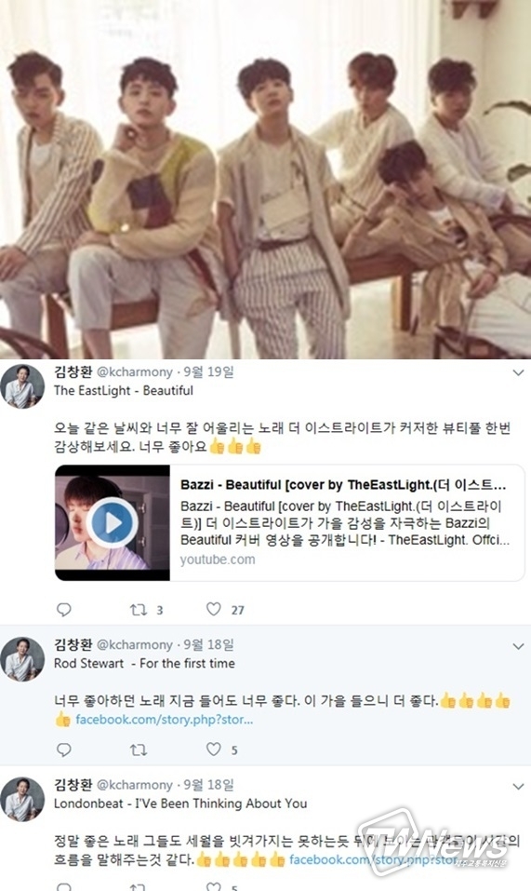Open profile avatar on Londonbeat tweet
The height and width of the screenshot is (891, 531).
click(22, 800)
